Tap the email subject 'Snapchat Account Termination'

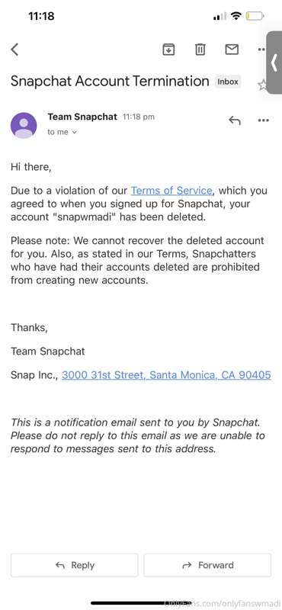[x=110, y=82]
